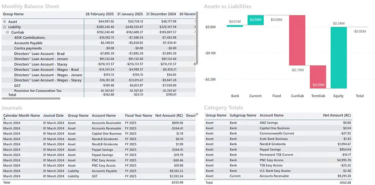Collapse the Currliab subgroup

[8, 32]
